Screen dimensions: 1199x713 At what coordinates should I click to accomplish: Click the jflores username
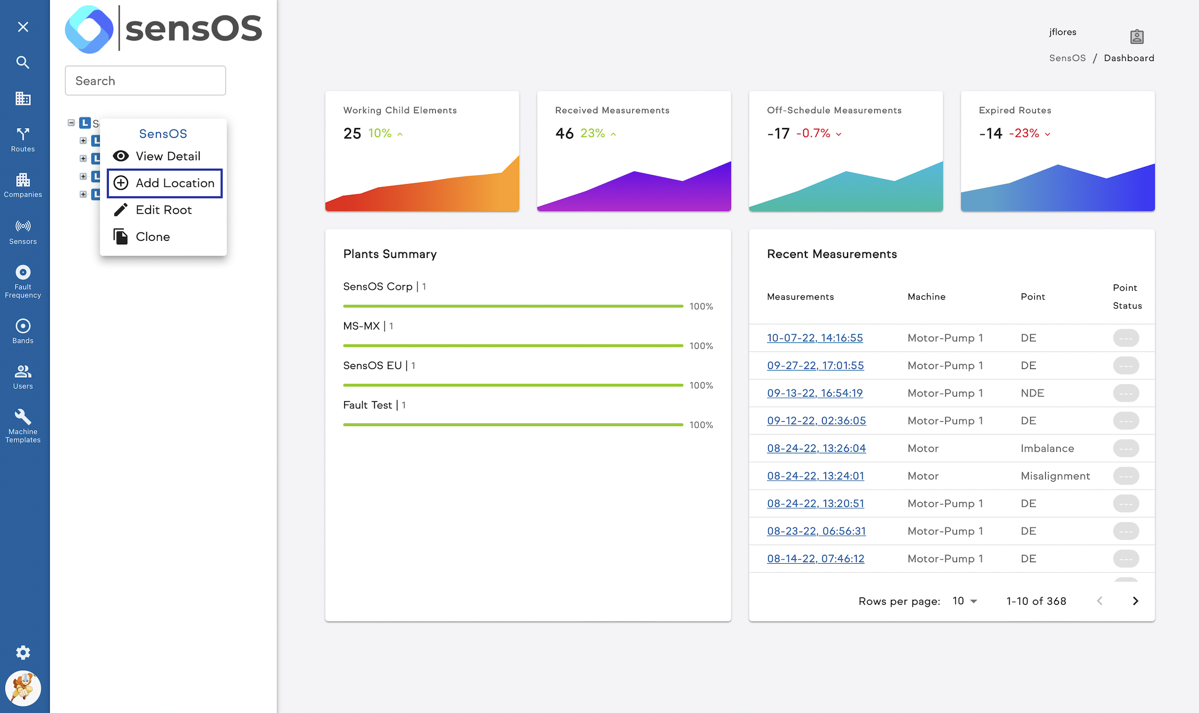tap(1062, 32)
